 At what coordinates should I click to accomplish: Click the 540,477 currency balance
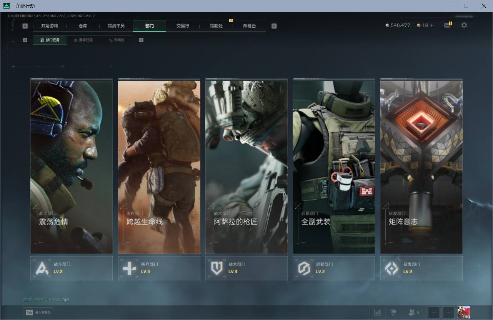398,25
